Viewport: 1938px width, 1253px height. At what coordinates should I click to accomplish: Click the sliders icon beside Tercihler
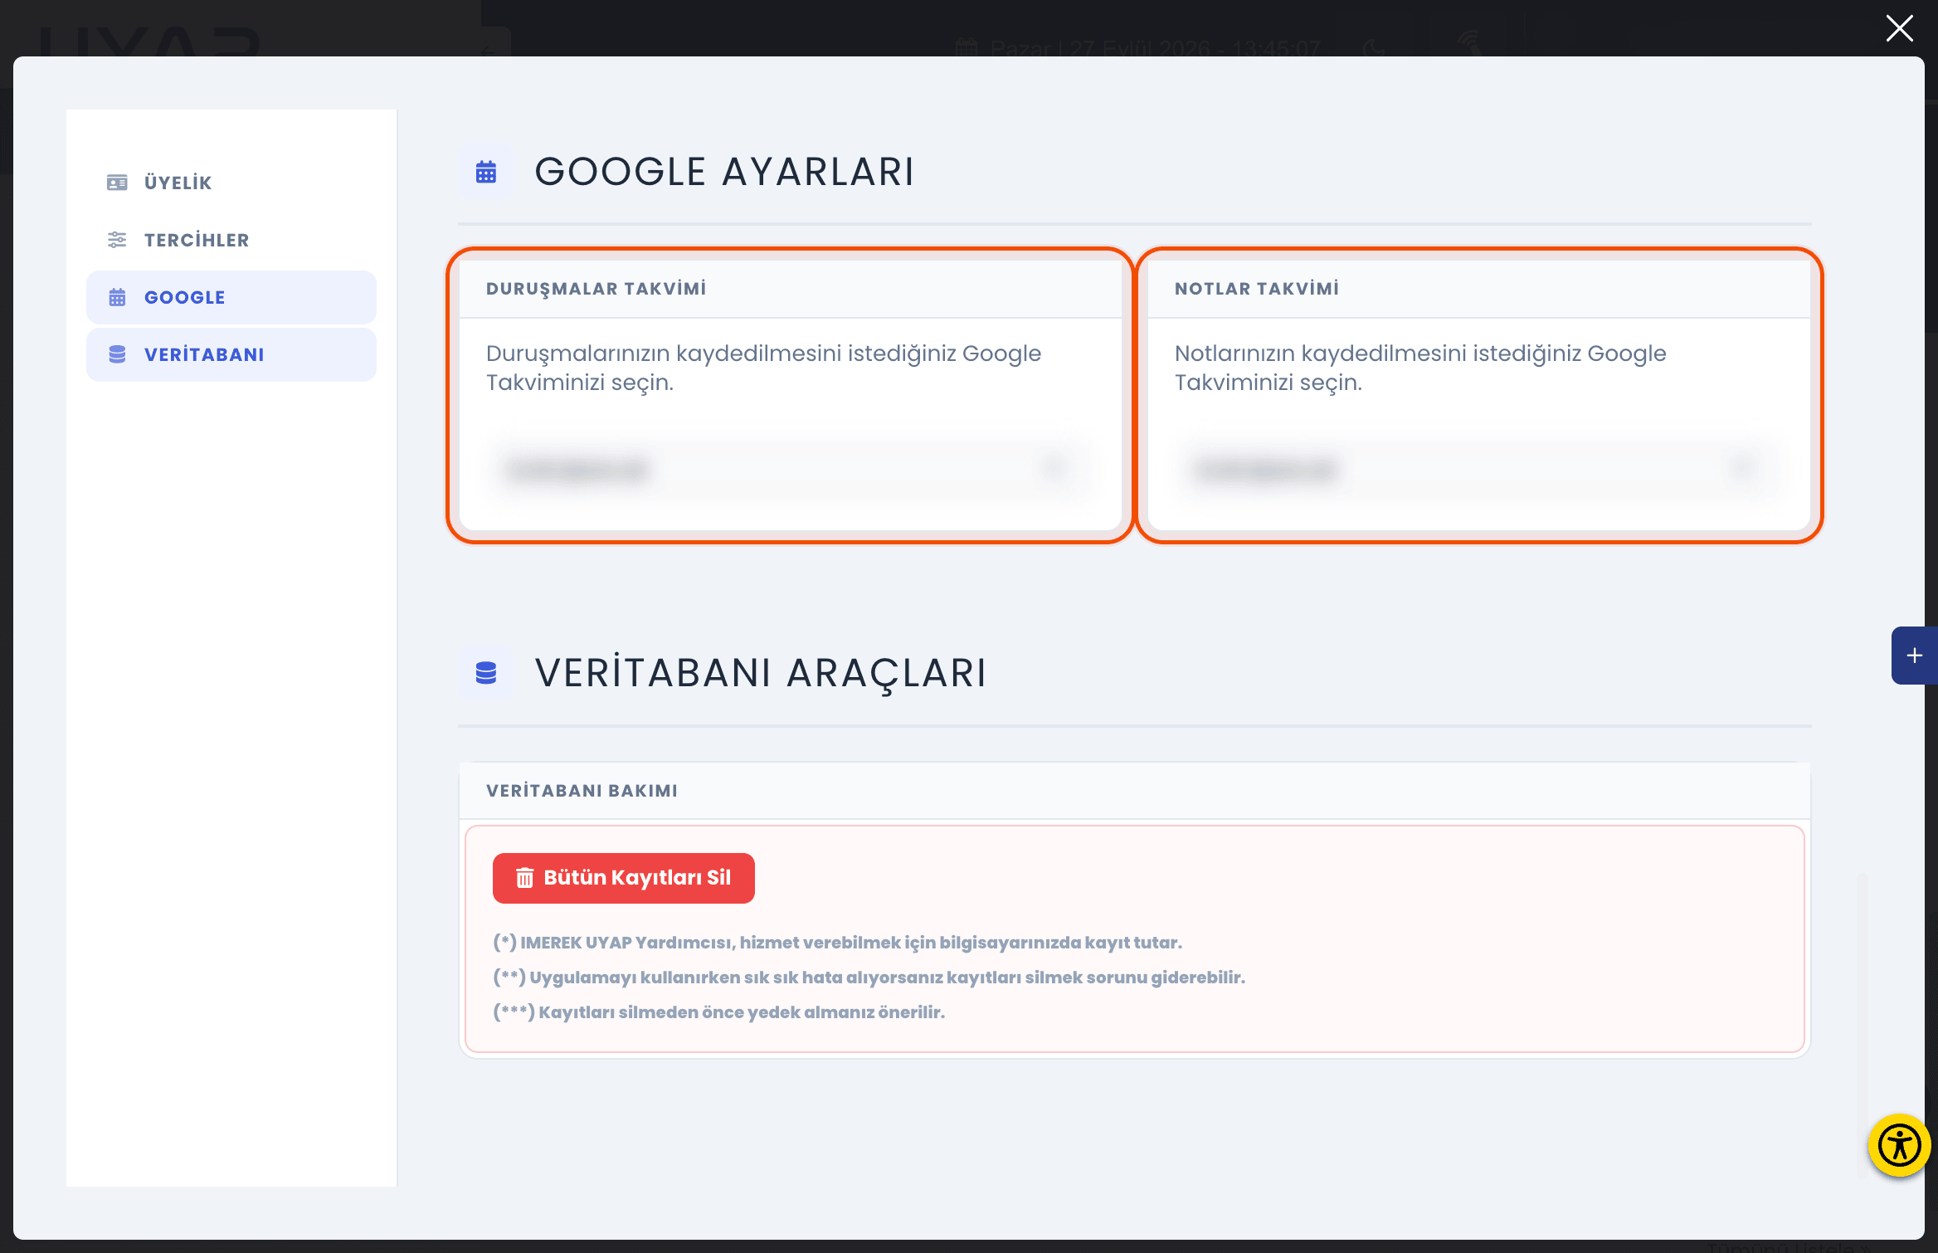coord(117,240)
